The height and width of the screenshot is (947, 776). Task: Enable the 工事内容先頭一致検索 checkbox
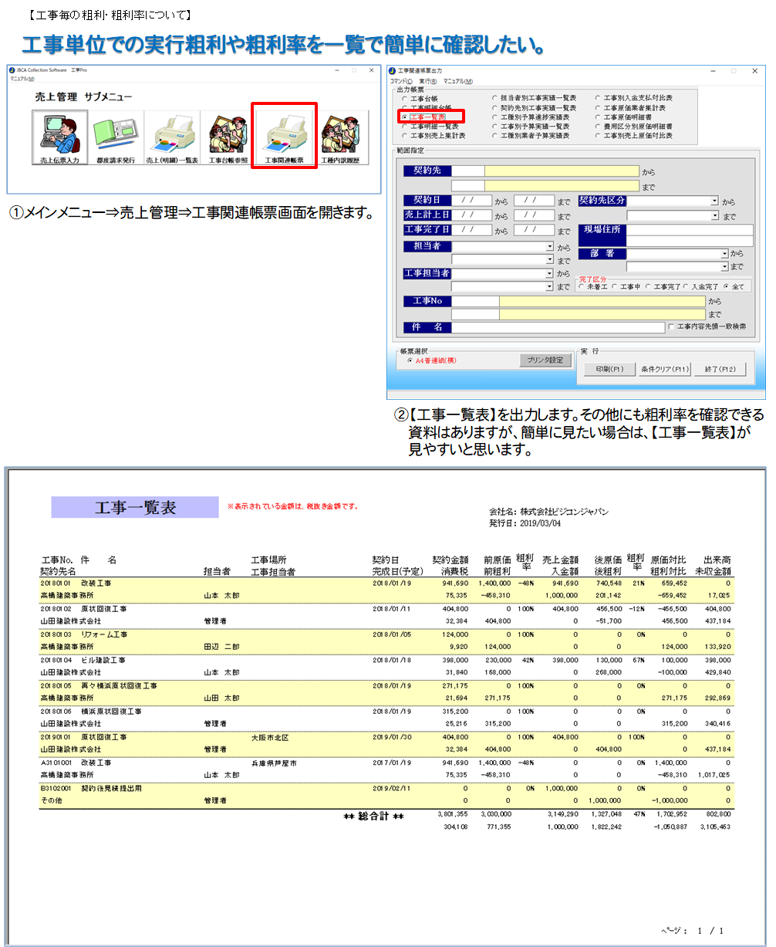(x=672, y=327)
